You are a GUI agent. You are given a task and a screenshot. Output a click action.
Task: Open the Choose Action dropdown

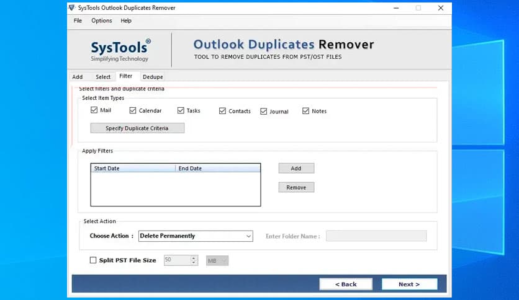tap(196, 236)
